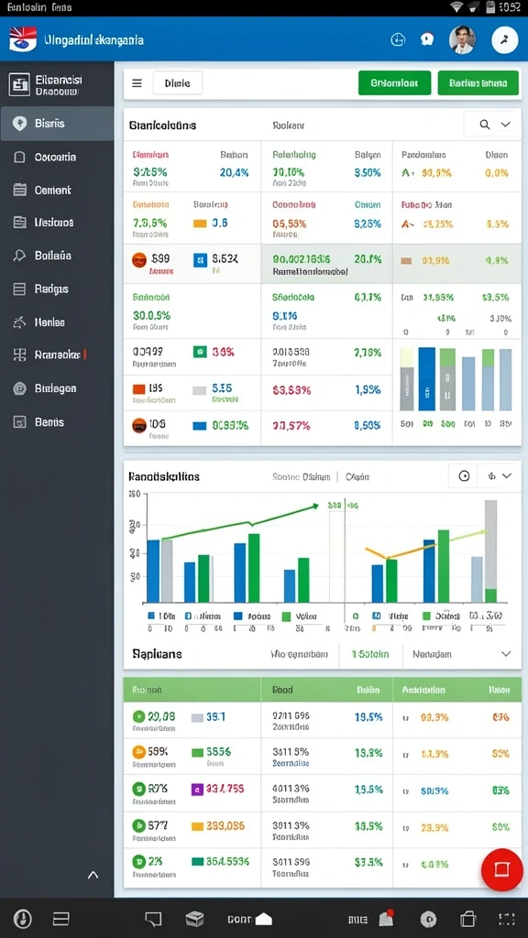The width and height of the screenshot is (528, 938).
Task: Click the clock icon in chart panel
Action: click(x=464, y=476)
